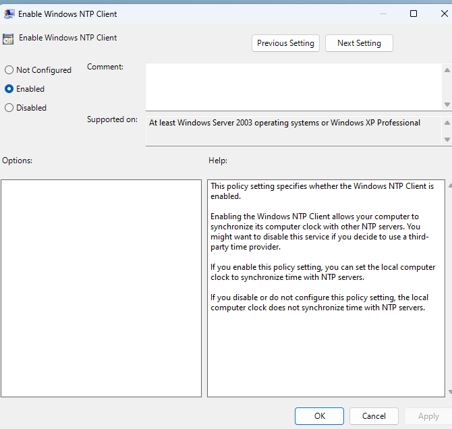Click inside the empty Options pane
Viewport: 452px width, 429px height.
coord(101,288)
